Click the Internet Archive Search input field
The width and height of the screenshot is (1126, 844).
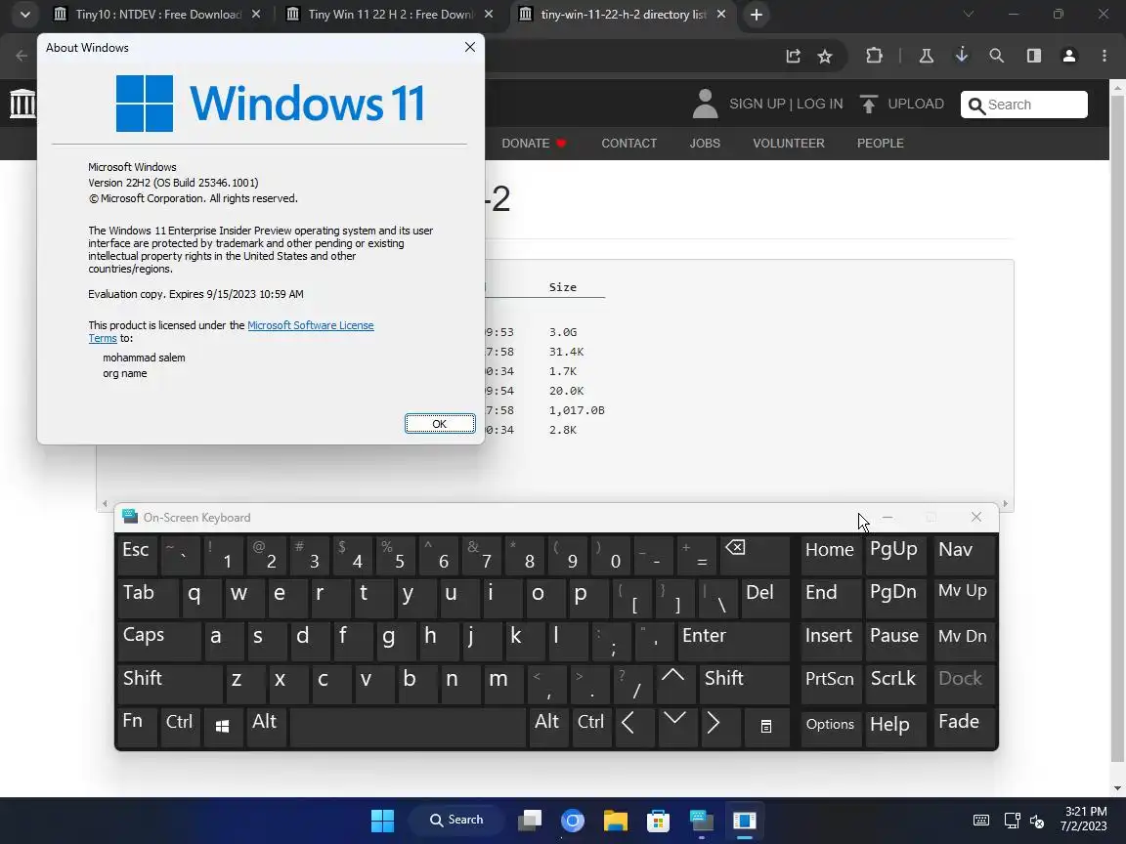click(1024, 105)
